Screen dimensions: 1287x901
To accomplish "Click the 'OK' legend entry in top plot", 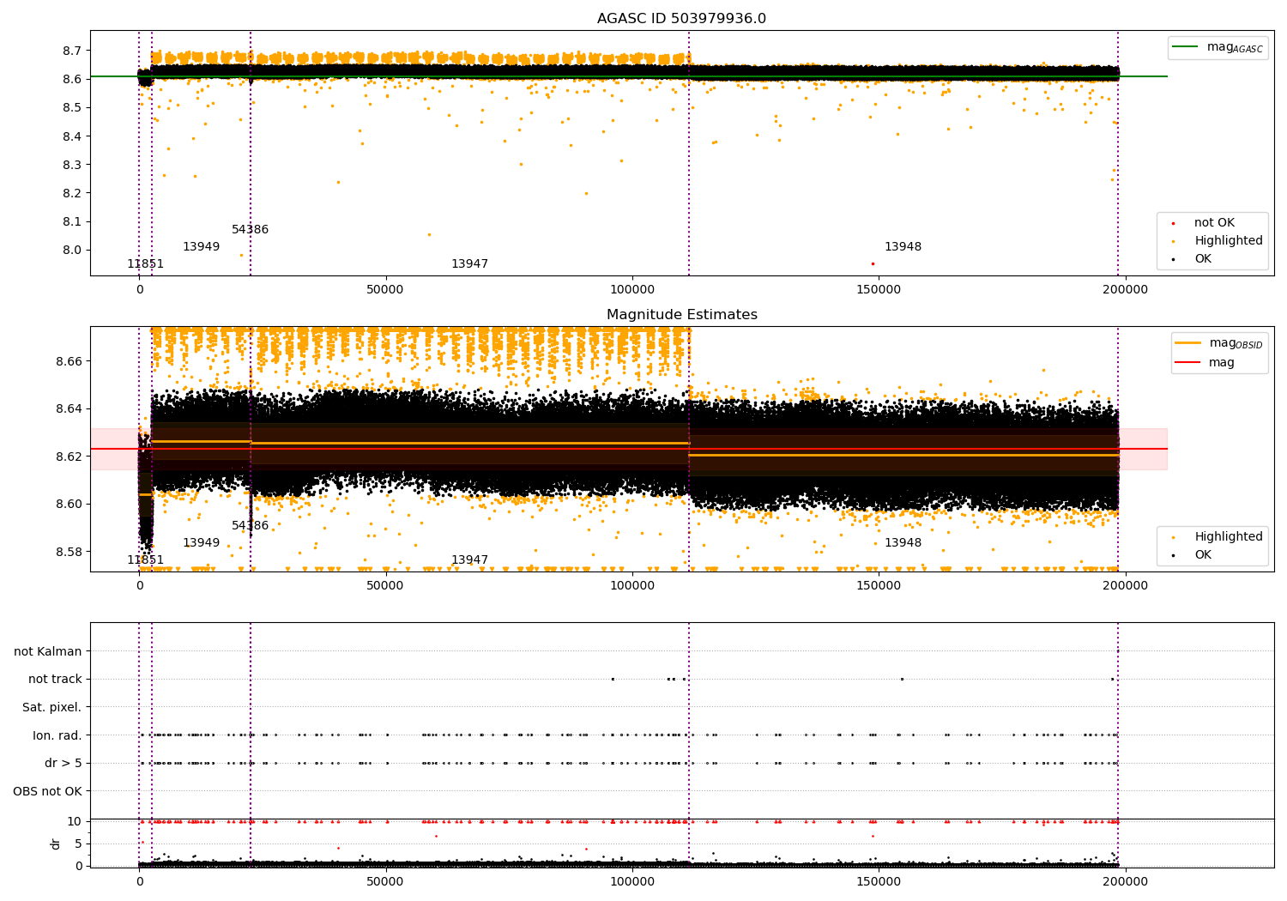I will [1202, 259].
